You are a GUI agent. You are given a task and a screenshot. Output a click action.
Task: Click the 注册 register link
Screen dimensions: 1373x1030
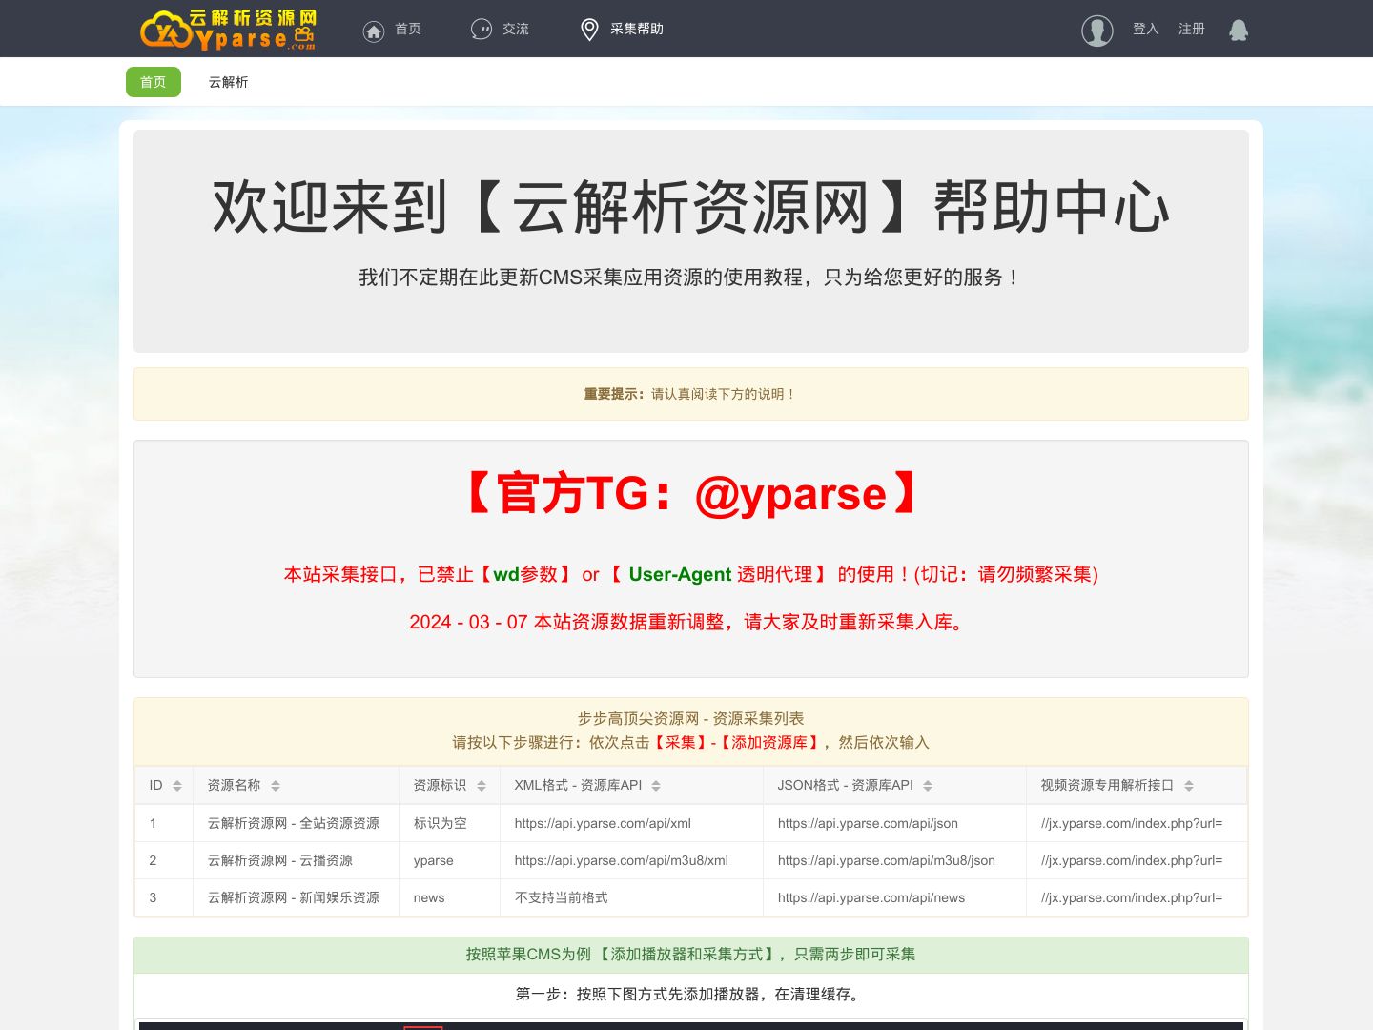pos(1192,30)
